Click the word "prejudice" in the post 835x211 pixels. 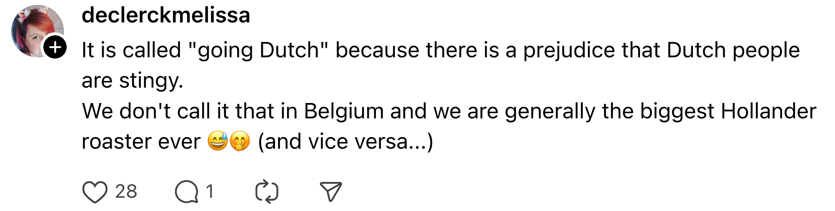(569, 51)
